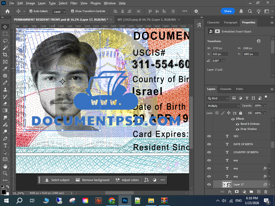Click the delete layer trash icon
Screen dimensions: 275x206
[266, 192]
